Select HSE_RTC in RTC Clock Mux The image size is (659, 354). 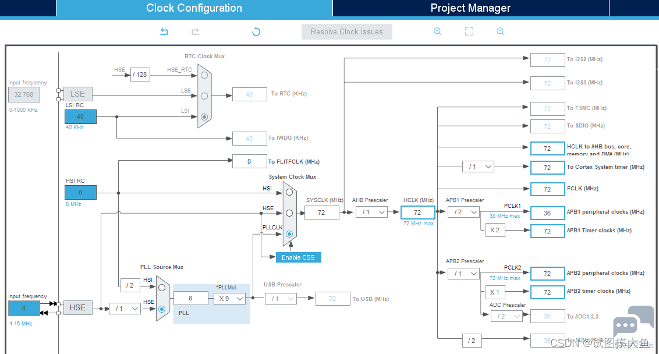204,75
